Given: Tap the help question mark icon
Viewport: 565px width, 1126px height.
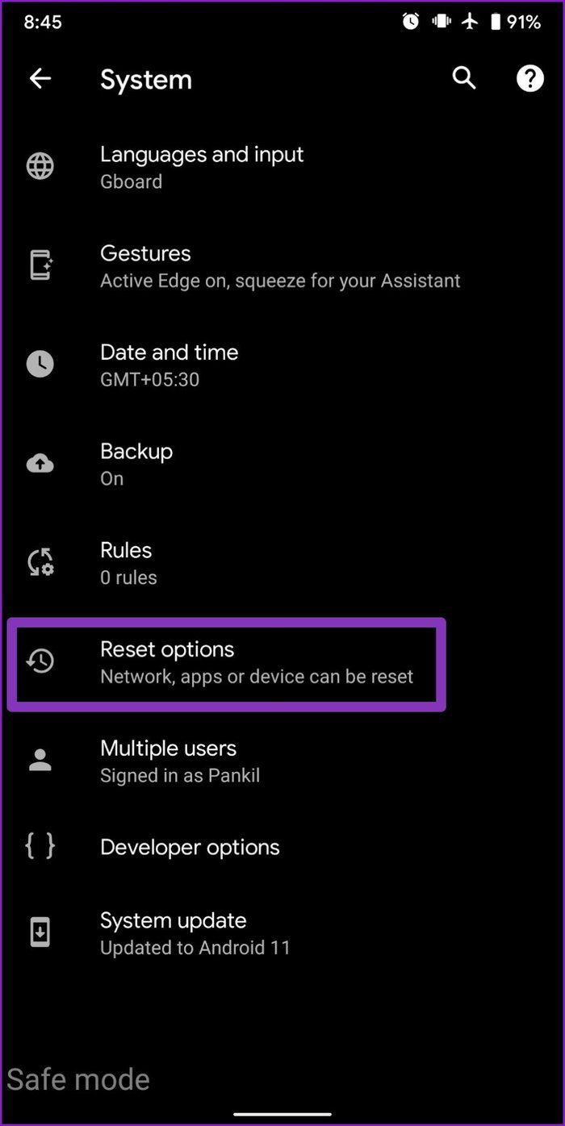Looking at the screenshot, I should [x=529, y=78].
